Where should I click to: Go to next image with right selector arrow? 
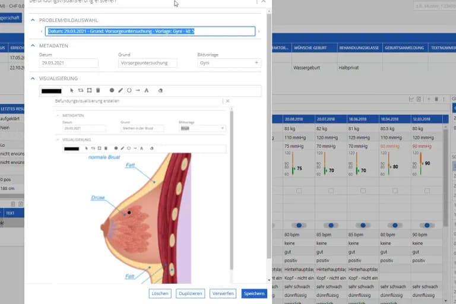click(x=259, y=31)
